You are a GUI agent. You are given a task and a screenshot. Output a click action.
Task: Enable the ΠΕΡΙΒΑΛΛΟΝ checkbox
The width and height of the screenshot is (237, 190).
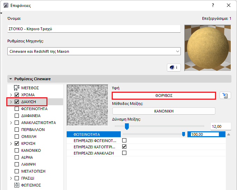click(17, 130)
